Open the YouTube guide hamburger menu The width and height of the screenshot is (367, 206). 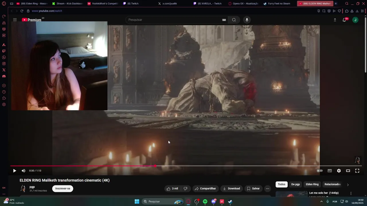15,20
